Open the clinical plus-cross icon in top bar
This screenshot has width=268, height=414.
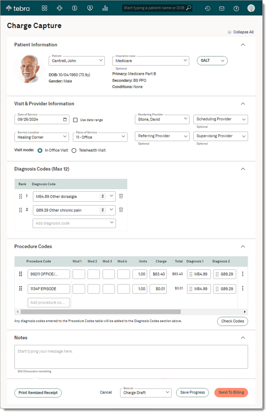click(x=60, y=8)
